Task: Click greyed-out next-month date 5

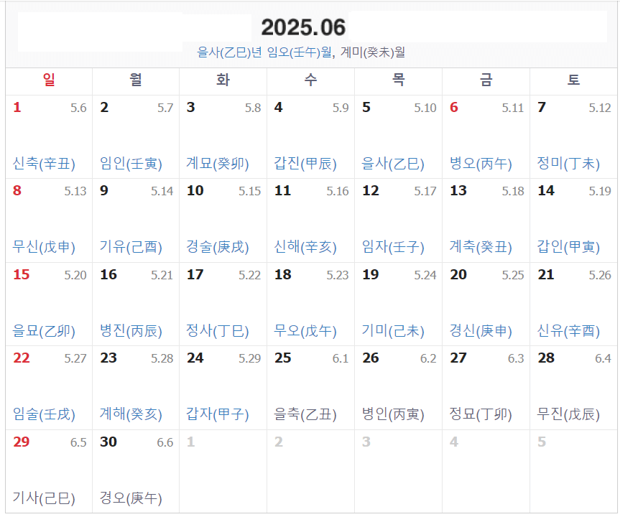Action: (542, 442)
